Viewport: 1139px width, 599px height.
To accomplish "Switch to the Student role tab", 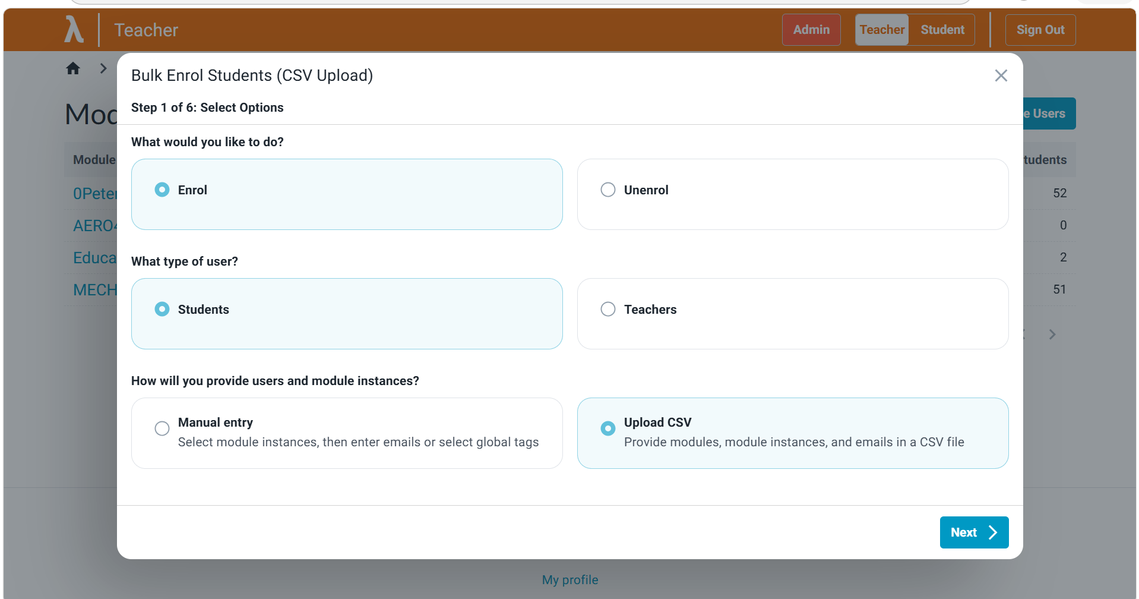I will tap(942, 30).
